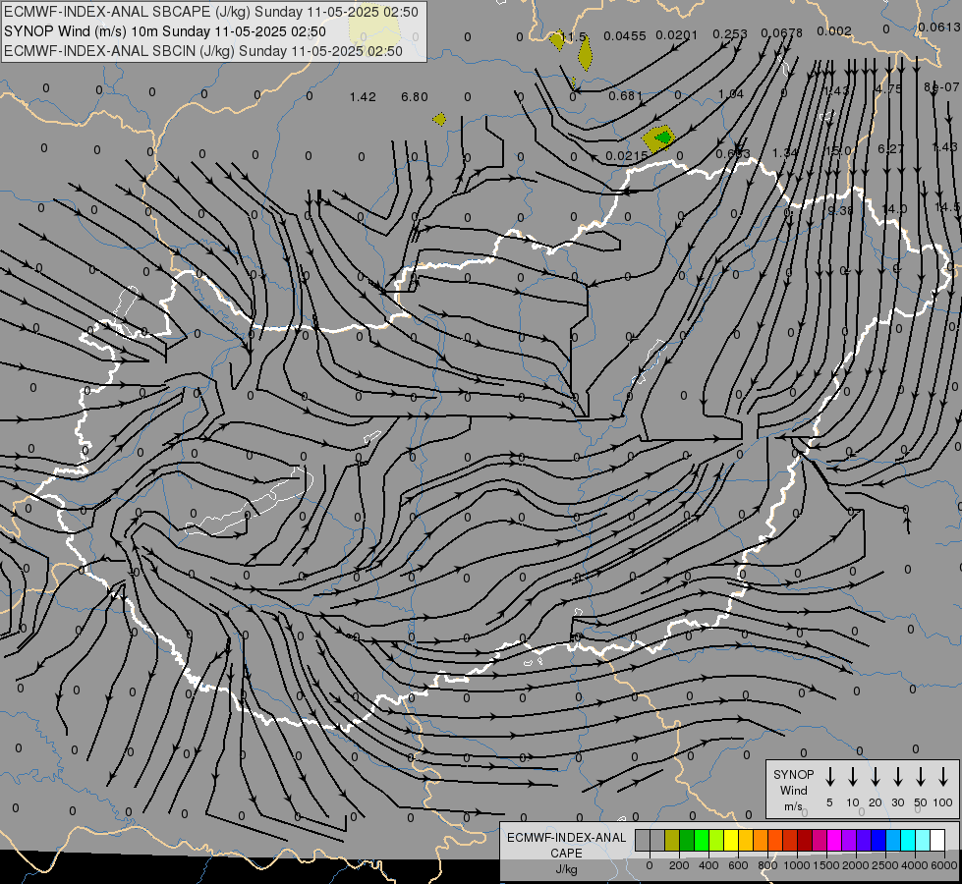Click the 30 m/s wind arrow in the legend

coord(897,776)
